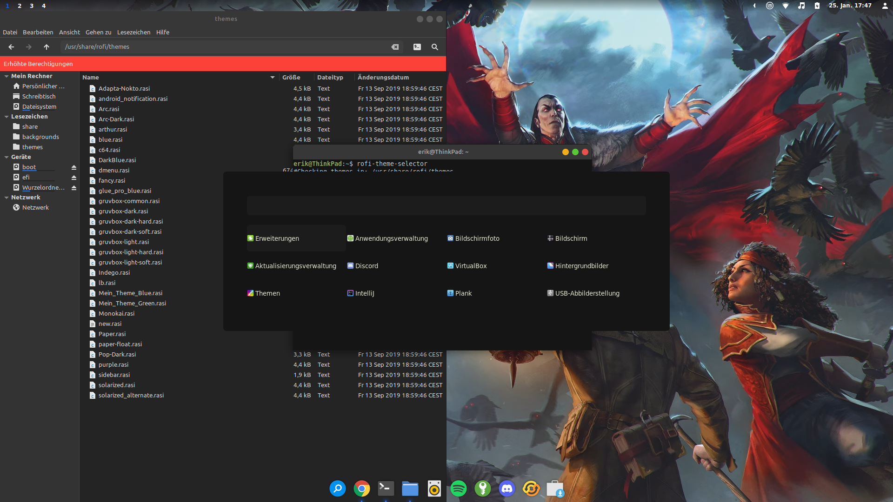The height and width of the screenshot is (502, 893).
Task: Open the Bearbeiten menu
Action: tap(38, 32)
